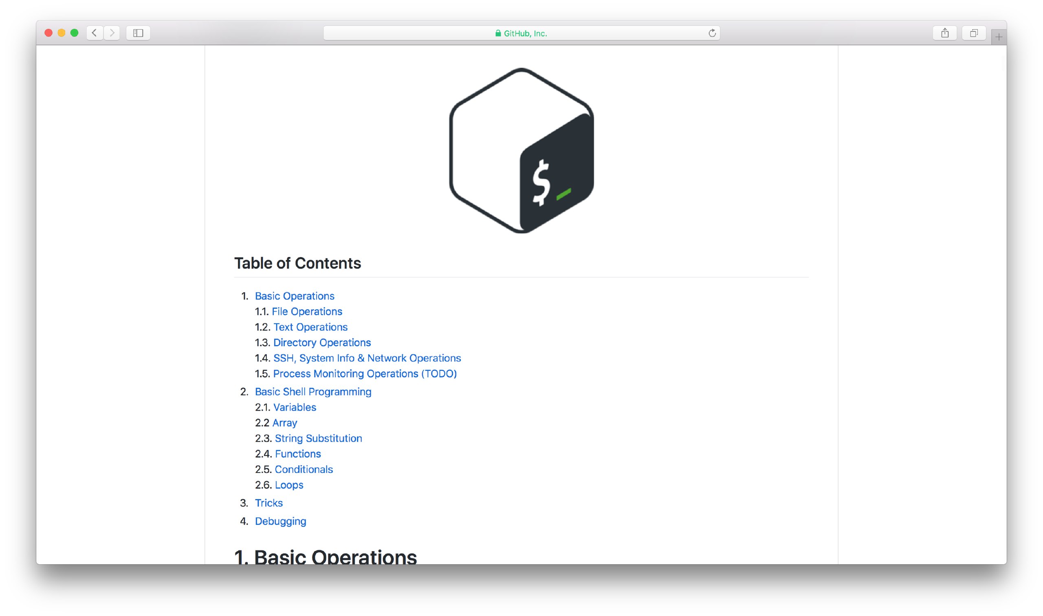The width and height of the screenshot is (1043, 616).
Task: Open the File Operations link
Action: pyautogui.click(x=307, y=311)
